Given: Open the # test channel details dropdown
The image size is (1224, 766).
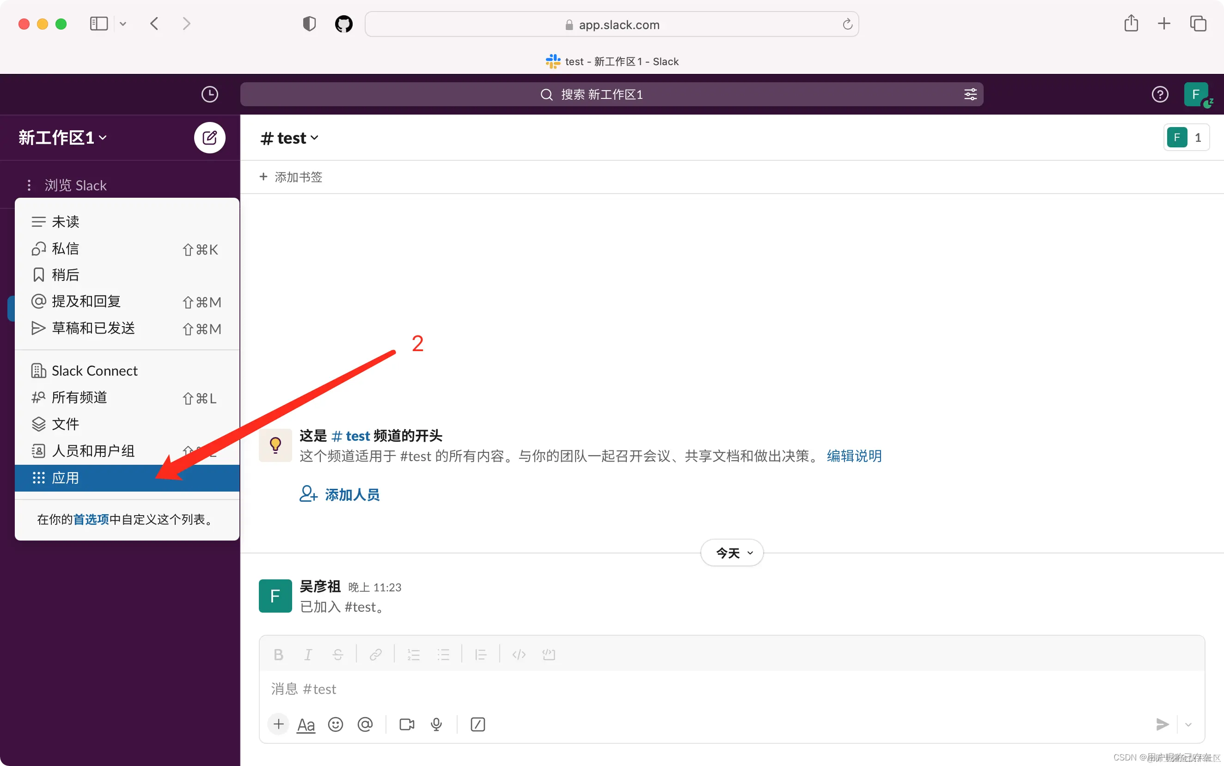Looking at the screenshot, I should coord(289,138).
